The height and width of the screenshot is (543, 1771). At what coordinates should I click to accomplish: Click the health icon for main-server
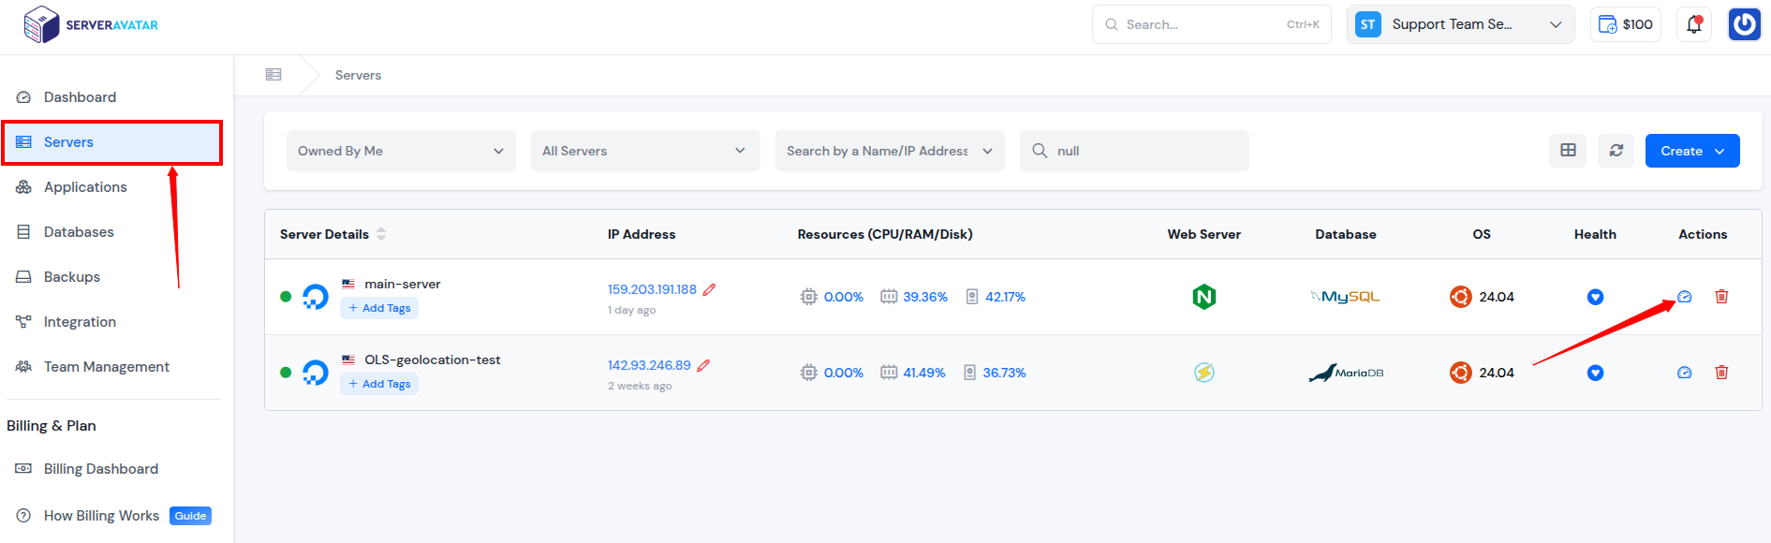click(x=1595, y=297)
